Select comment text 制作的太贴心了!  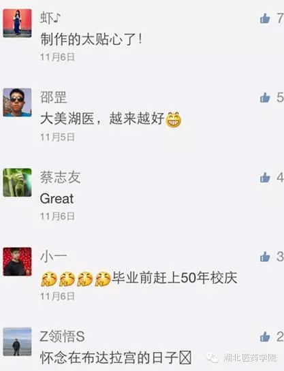coord(91,39)
